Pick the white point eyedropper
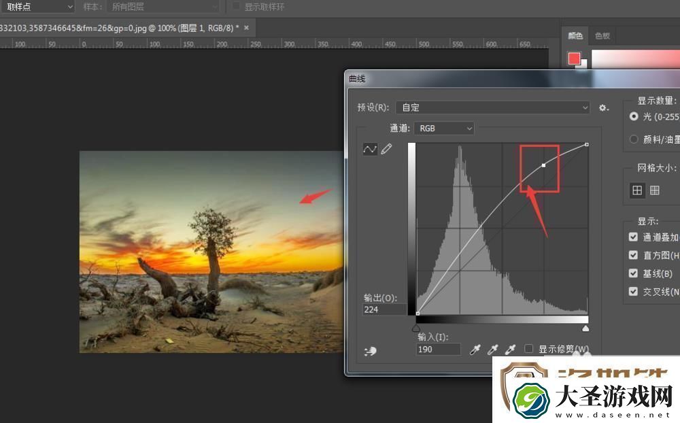Screen dimensions: 680x423 [510, 350]
